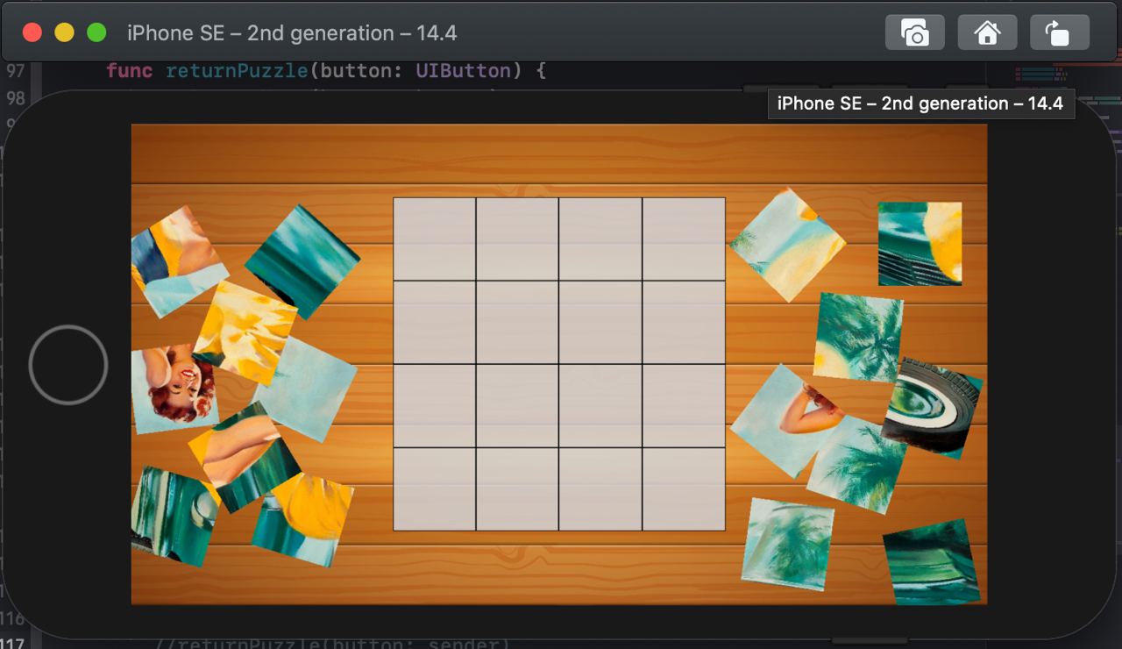Viewport: 1122px width, 649px height.
Task: Click the green zoom window button
Action: 97,32
